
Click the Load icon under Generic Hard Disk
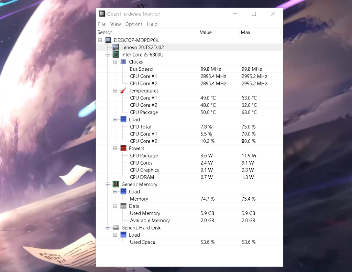123,235
